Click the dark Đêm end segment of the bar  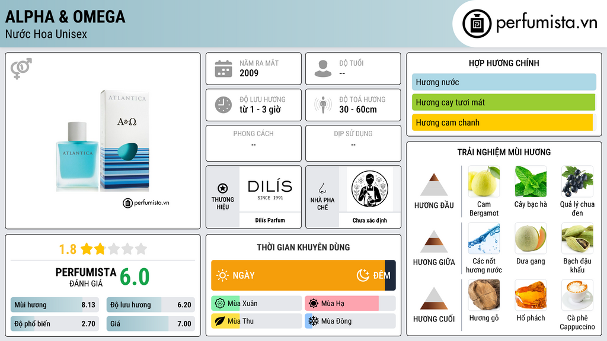pyautogui.click(x=390, y=275)
